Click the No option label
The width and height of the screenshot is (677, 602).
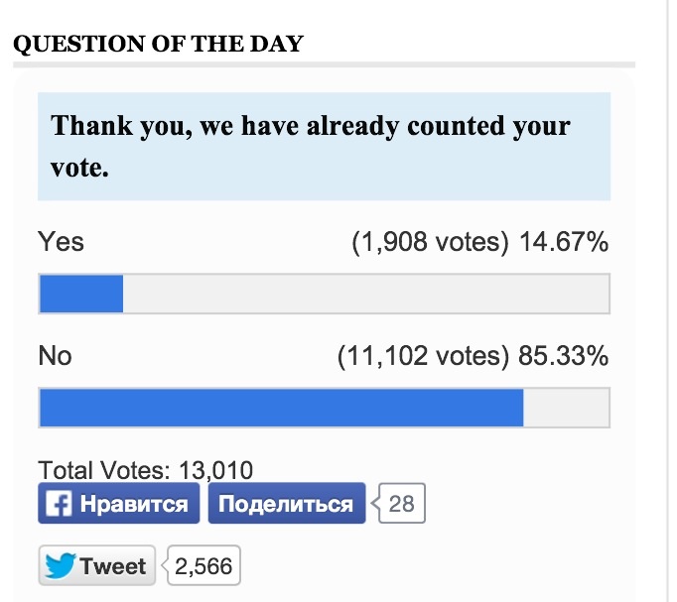pyautogui.click(x=55, y=356)
